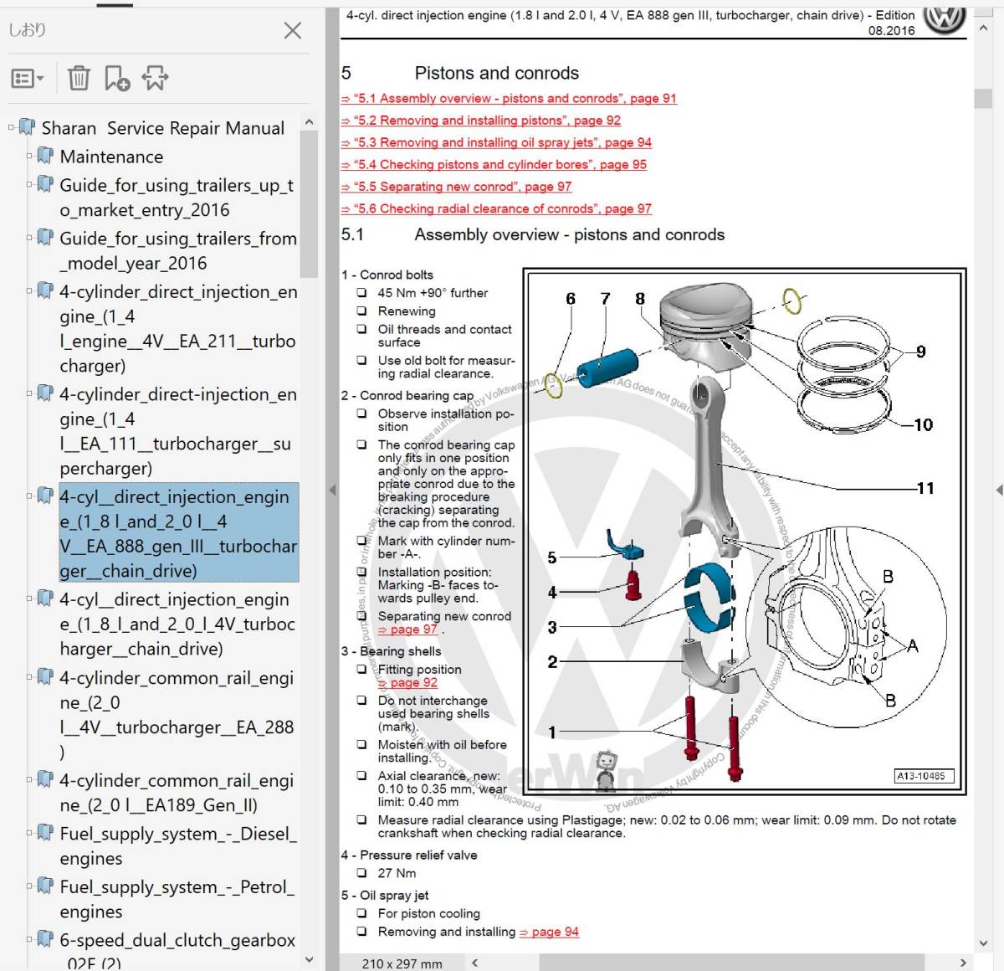Open common_rail_engine EA189_Gen_II bookmark
The width and height of the screenshot is (1004, 971).
(177, 793)
